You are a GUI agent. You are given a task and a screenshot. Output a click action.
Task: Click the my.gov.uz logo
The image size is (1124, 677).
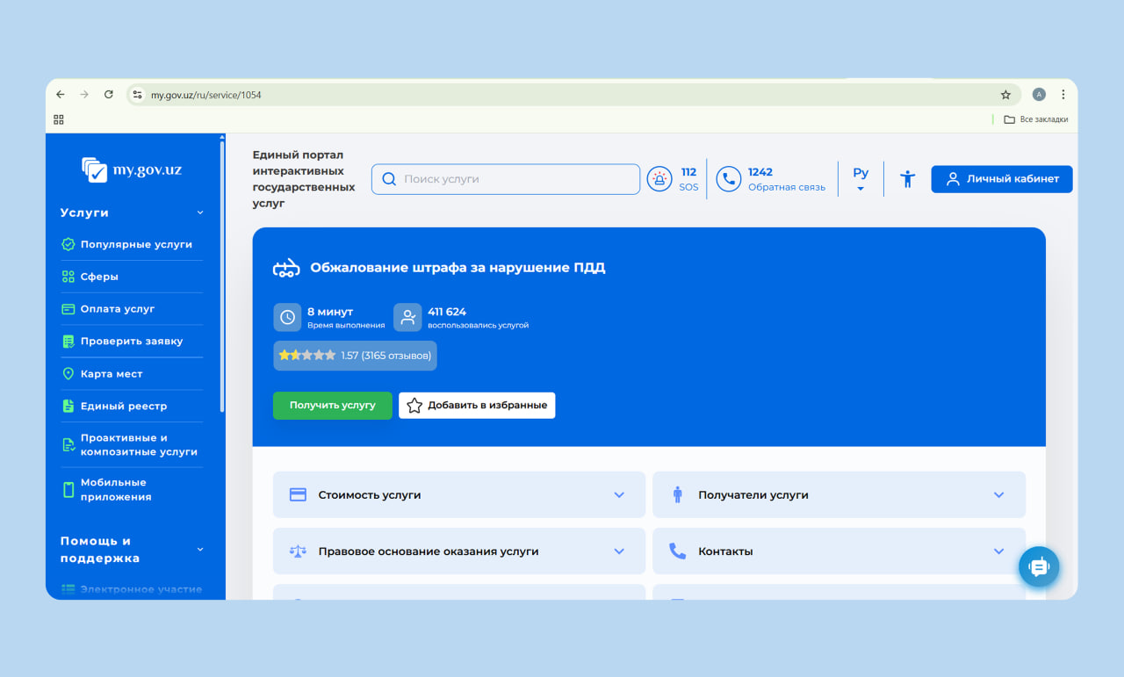point(132,169)
